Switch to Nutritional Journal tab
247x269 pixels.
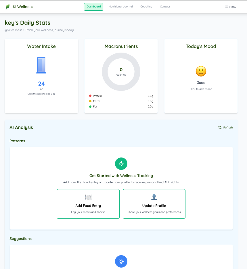(x=121, y=7)
